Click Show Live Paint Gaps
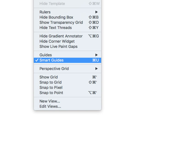The height and width of the screenshot is (149, 181). pyautogui.click(x=58, y=46)
